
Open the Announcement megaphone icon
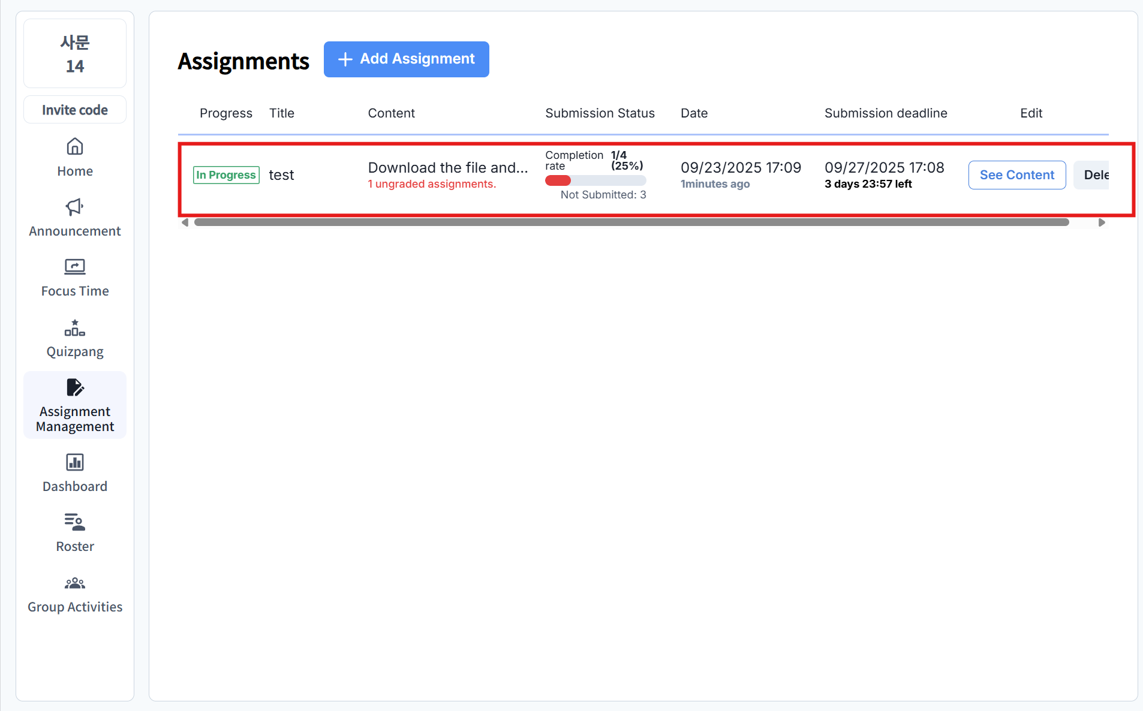(x=74, y=207)
